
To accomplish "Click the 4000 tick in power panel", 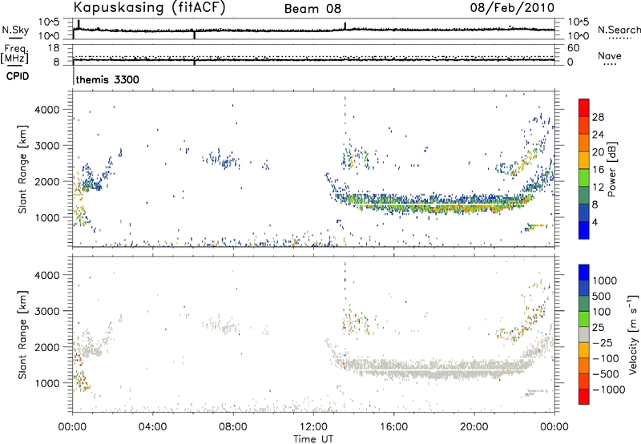I will point(47,110).
